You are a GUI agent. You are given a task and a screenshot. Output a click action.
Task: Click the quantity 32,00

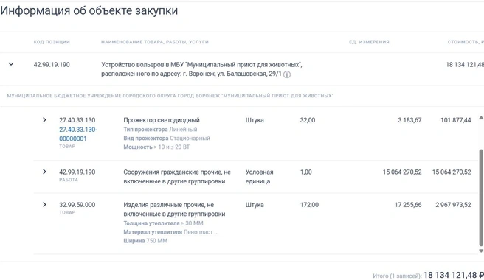tap(308, 120)
